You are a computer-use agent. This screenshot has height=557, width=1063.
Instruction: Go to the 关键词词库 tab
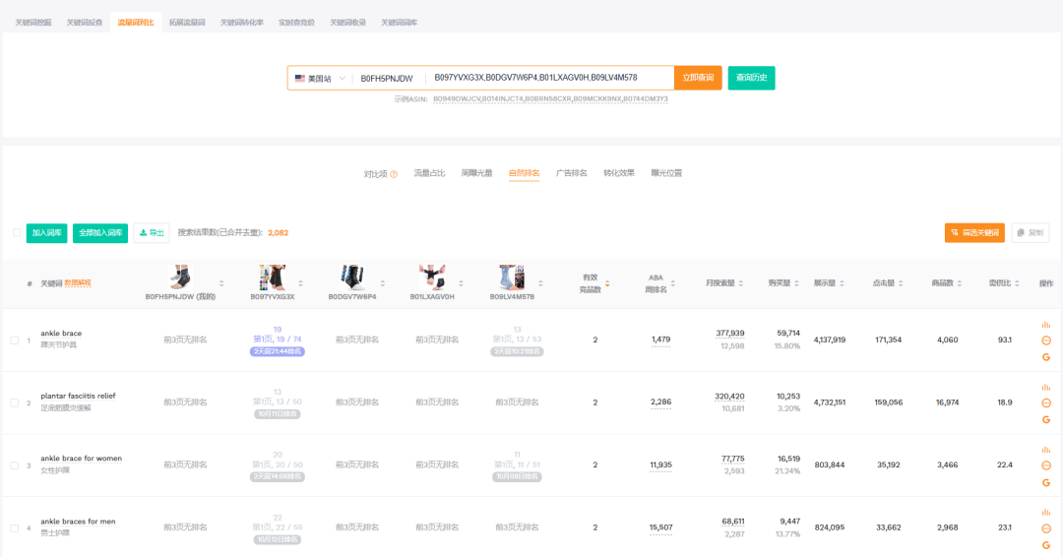399,23
